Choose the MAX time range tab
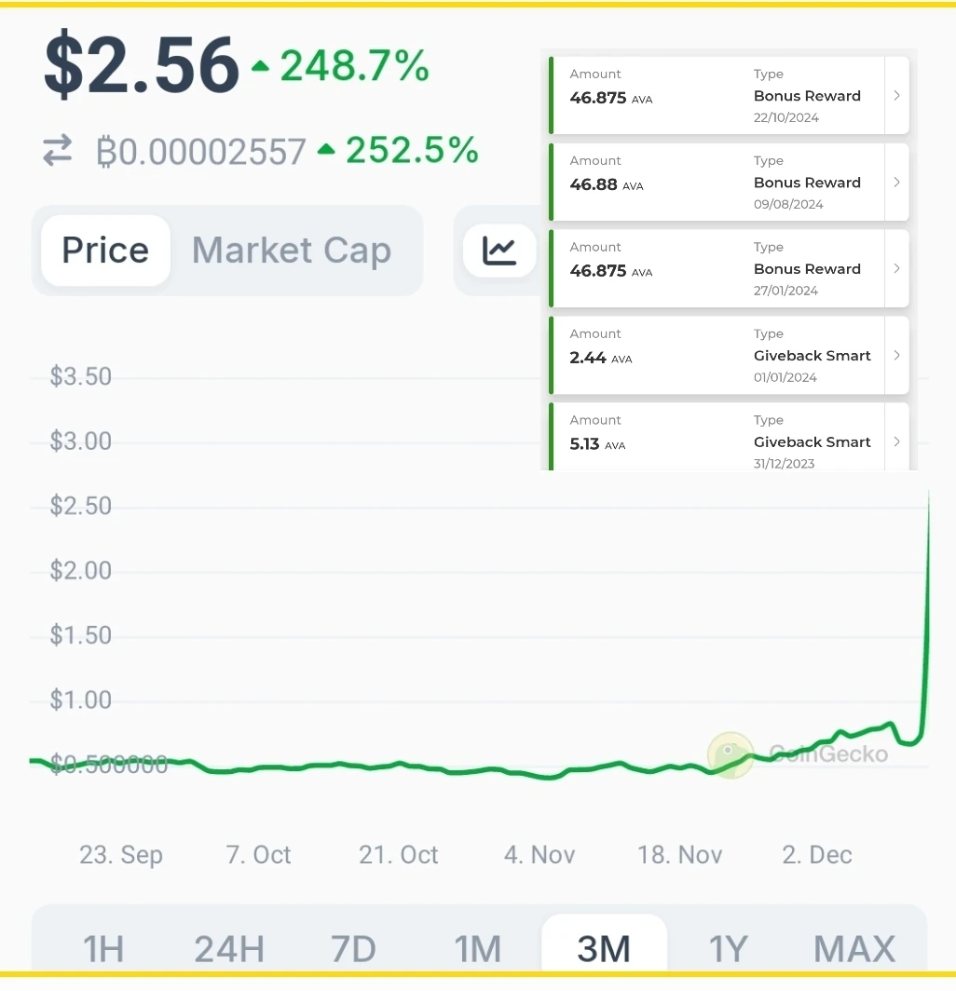This screenshot has width=956, height=991. click(854, 949)
